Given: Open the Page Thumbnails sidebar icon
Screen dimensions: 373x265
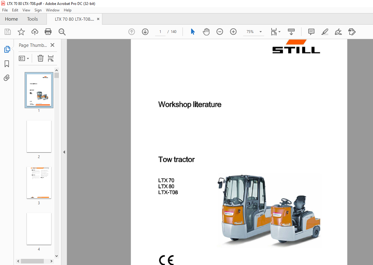Looking at the screenshot, I should point(7,49).
